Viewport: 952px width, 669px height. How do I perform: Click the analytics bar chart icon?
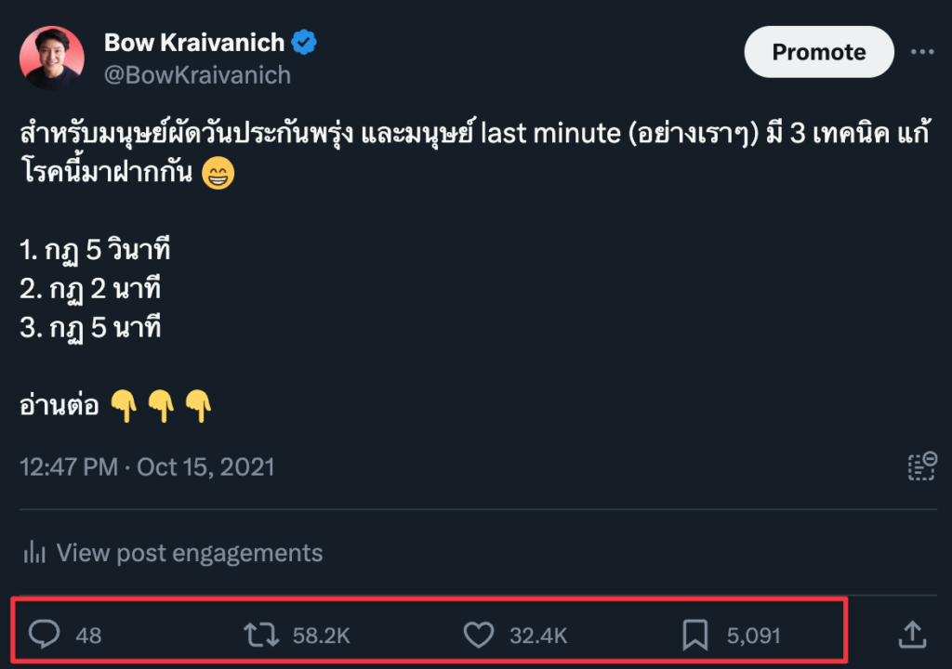tap(34, 553)
